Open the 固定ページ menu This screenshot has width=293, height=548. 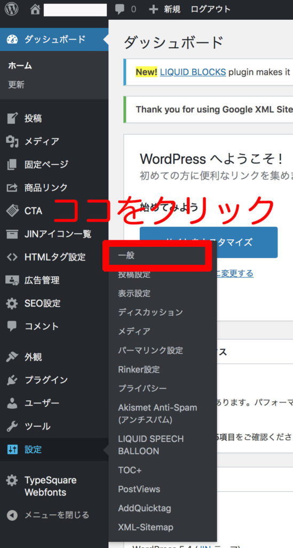pyautogui.click(x=46, y=164)
